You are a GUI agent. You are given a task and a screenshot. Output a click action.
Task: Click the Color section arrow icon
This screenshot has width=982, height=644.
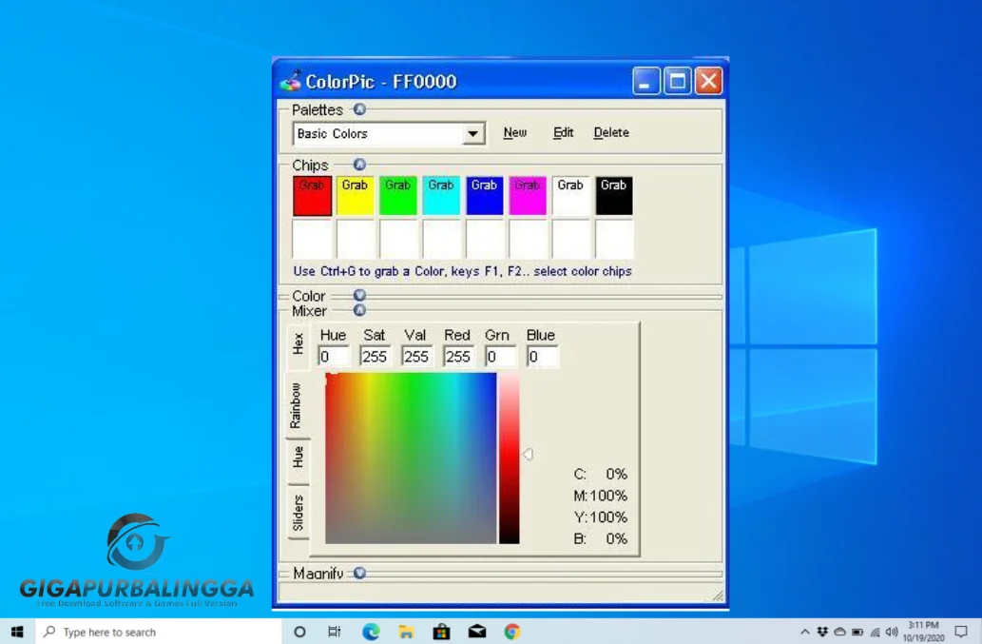tap(359, 295)
